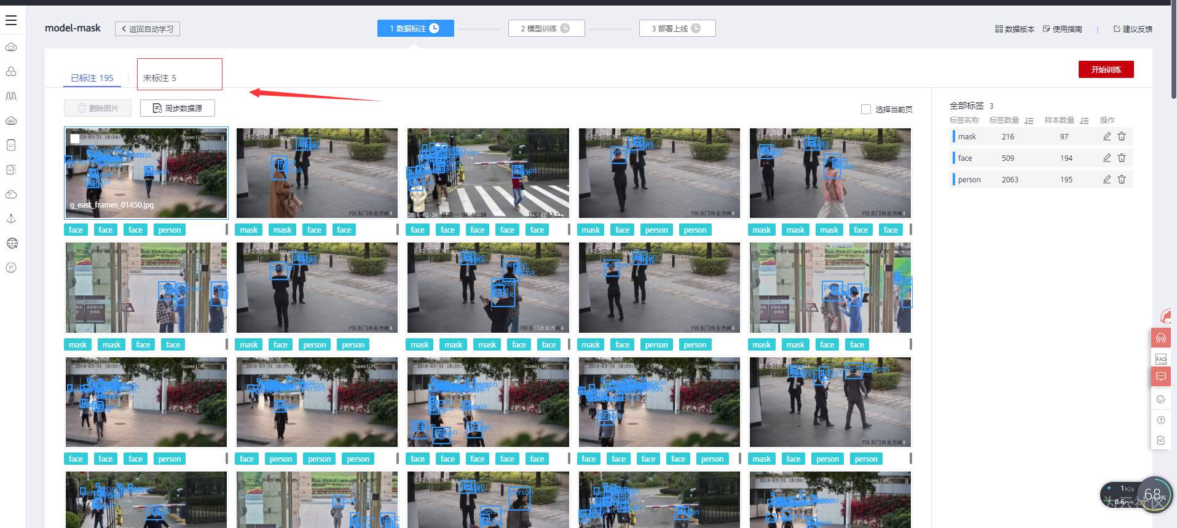
Task: Click the red 开始训练 button
Action: point(1106,69)
